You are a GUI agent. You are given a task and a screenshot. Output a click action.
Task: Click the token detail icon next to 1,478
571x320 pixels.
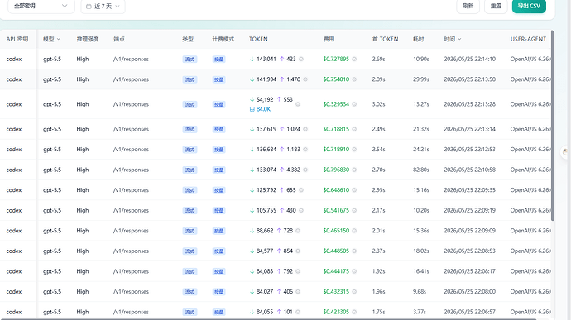(305, 79)
